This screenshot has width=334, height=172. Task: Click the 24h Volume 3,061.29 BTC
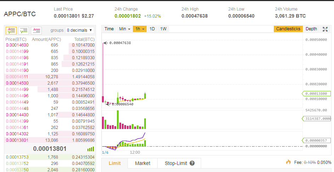coord(290,16)
